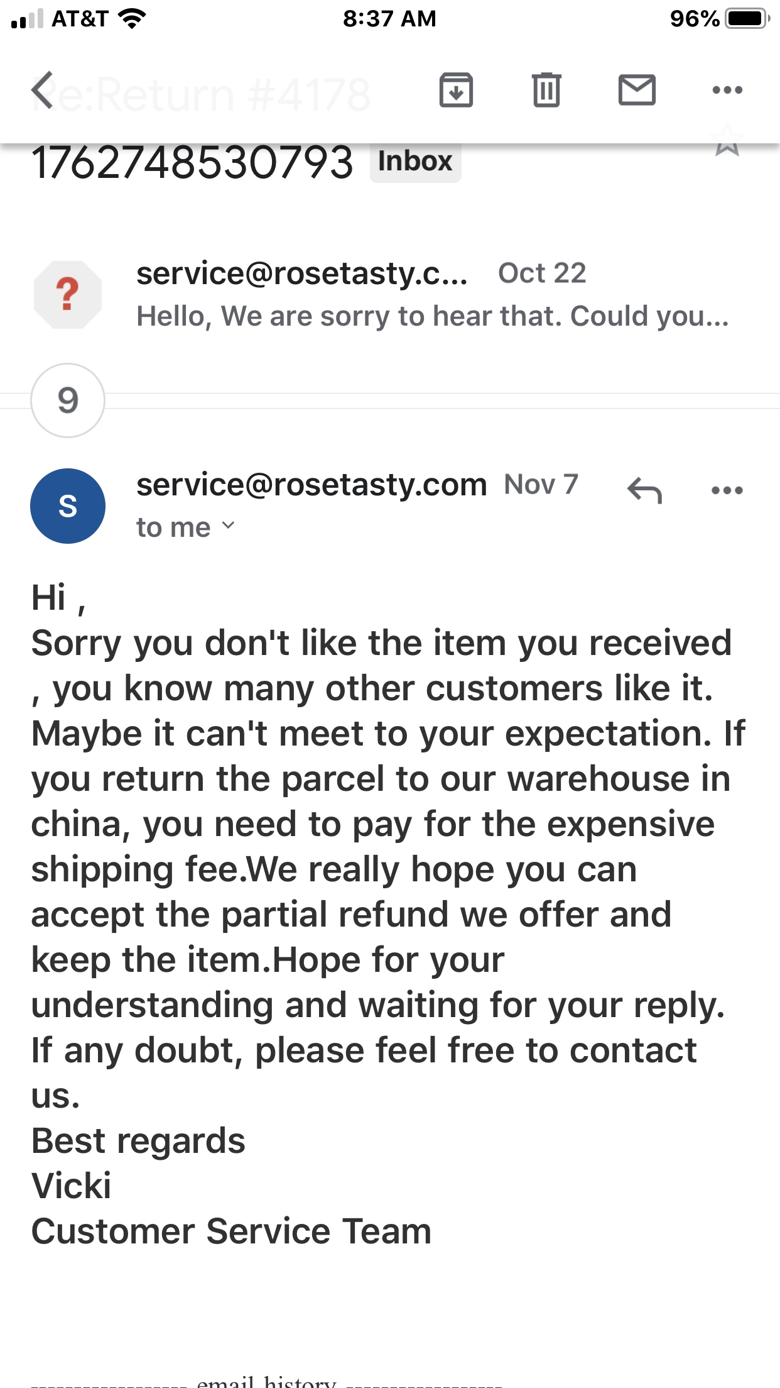Tap the 8:37 AM clock in status bar
This screenshot has height=1388, width=780.
point(389,18)
